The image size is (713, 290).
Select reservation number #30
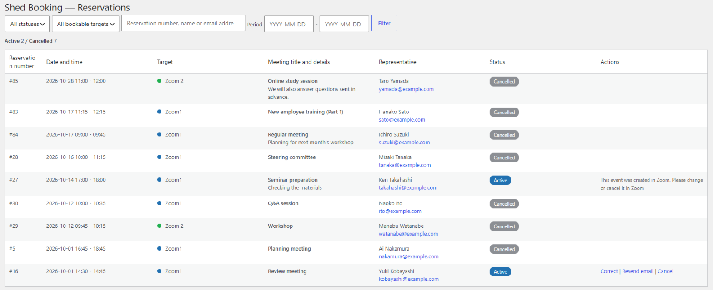coord(14,203)
